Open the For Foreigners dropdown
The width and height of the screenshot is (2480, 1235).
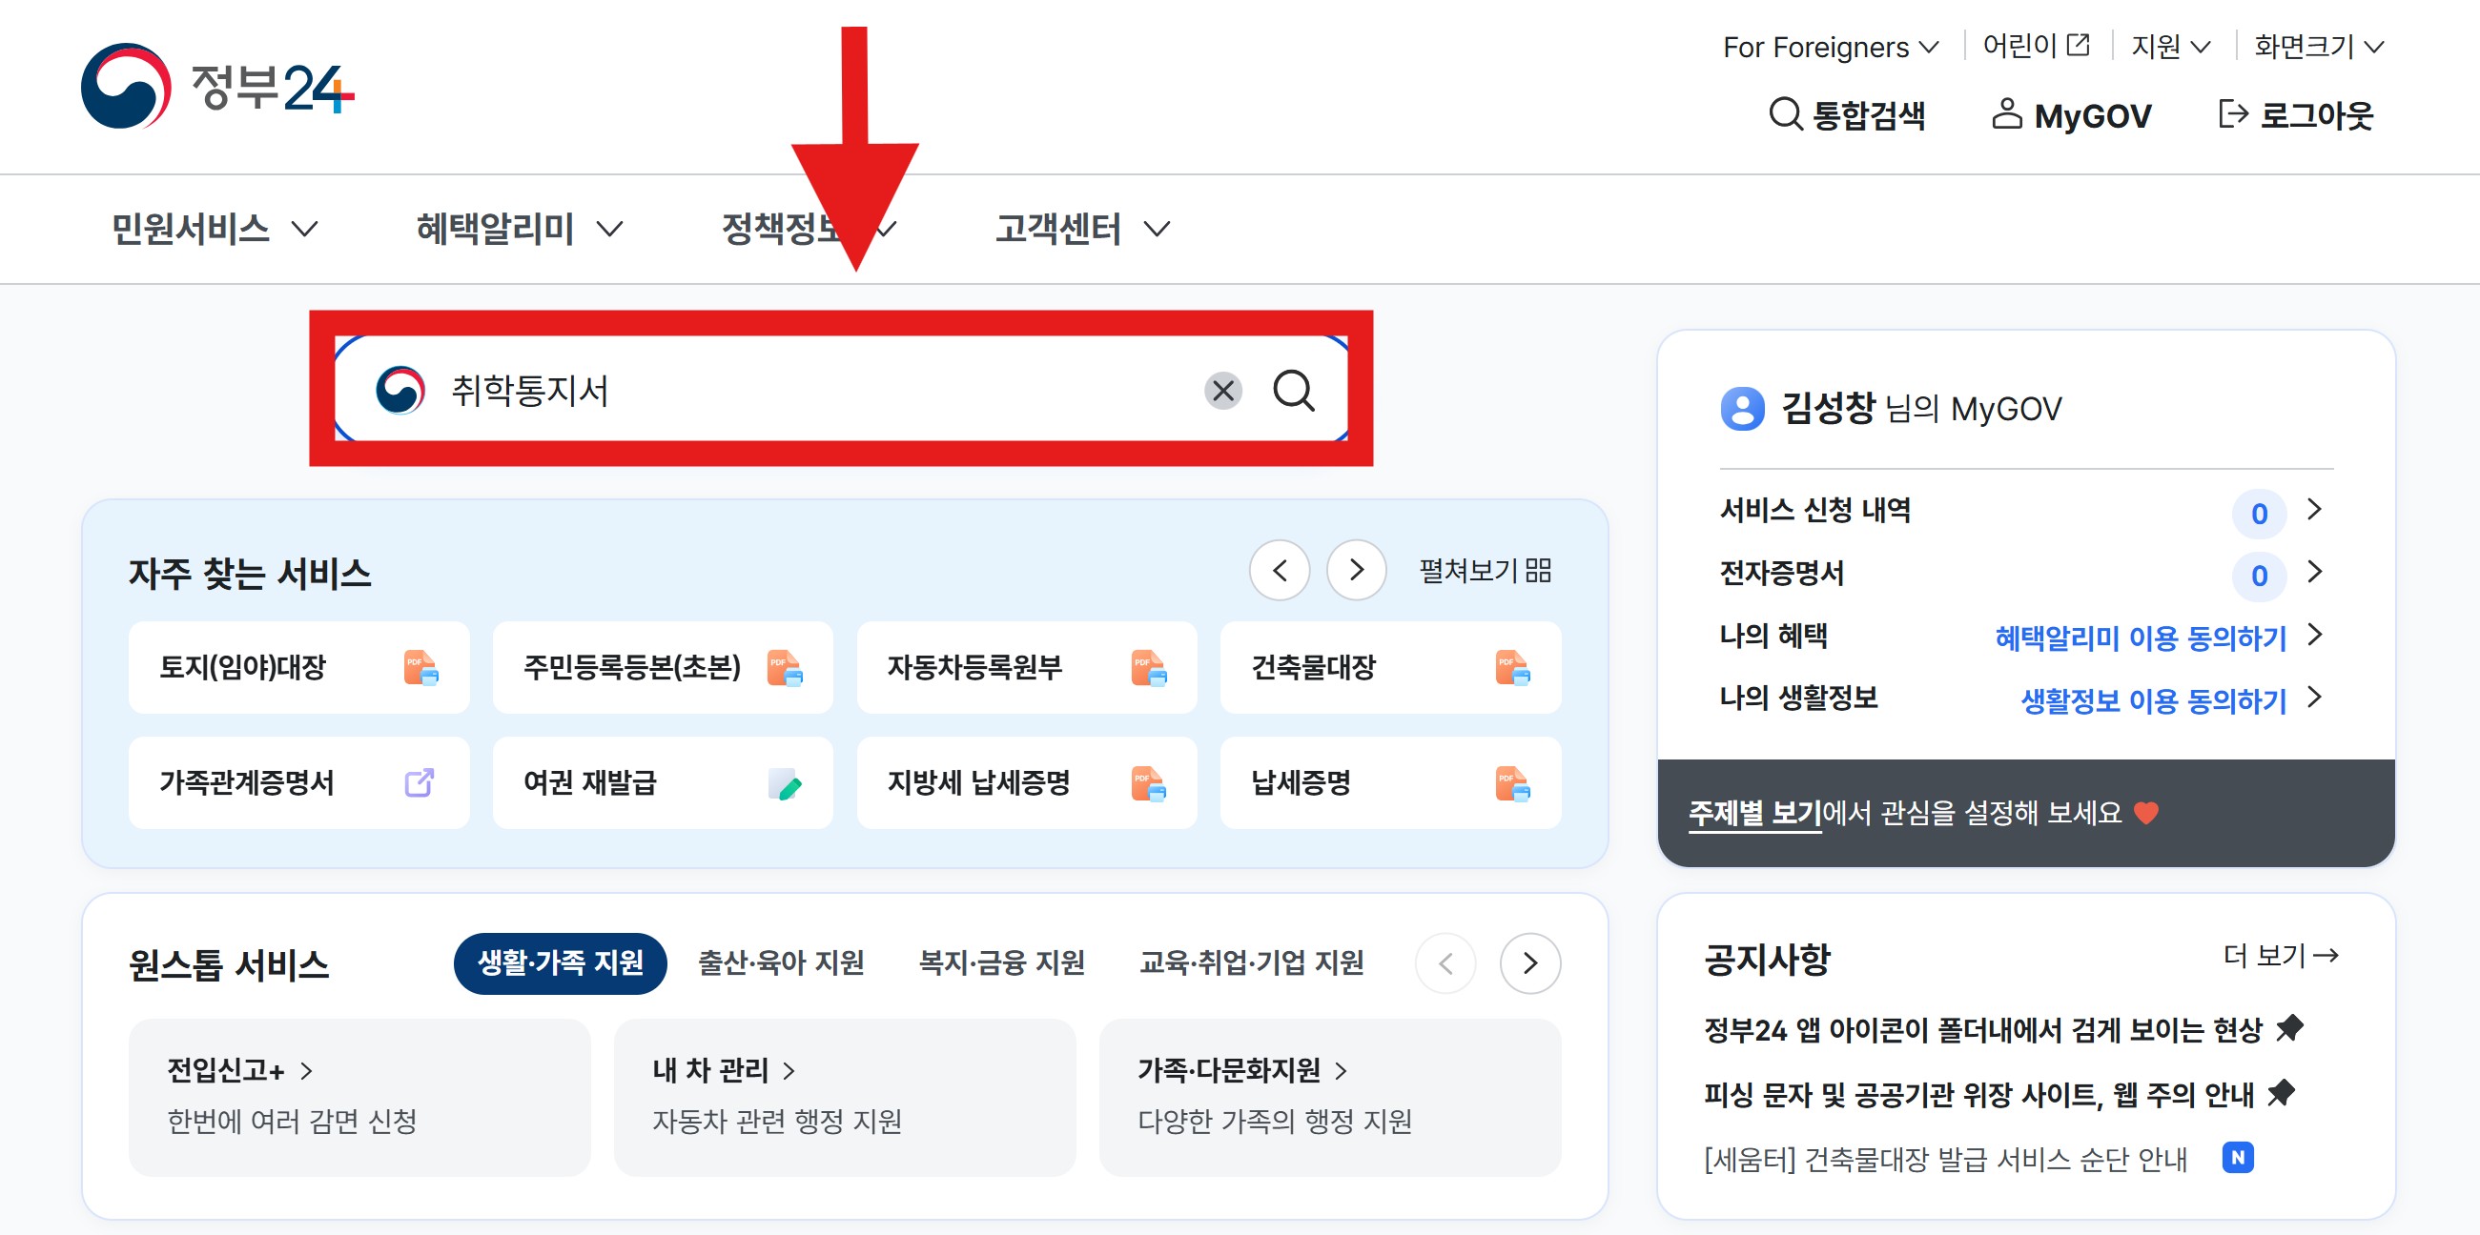pos(1829,47)
